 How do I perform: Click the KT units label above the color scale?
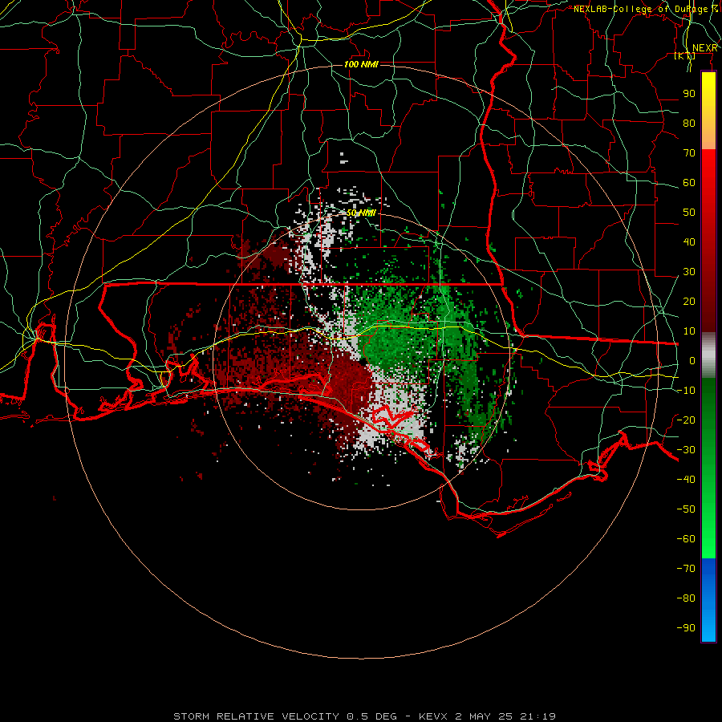tap(685, 56)
